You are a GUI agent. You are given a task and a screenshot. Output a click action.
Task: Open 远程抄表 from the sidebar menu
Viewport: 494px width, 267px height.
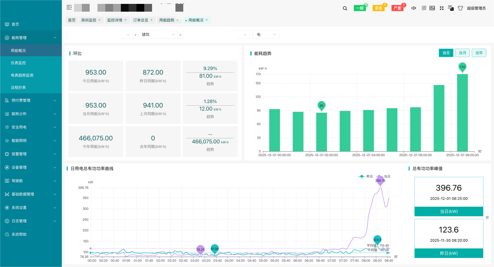(x=19, y=87)
